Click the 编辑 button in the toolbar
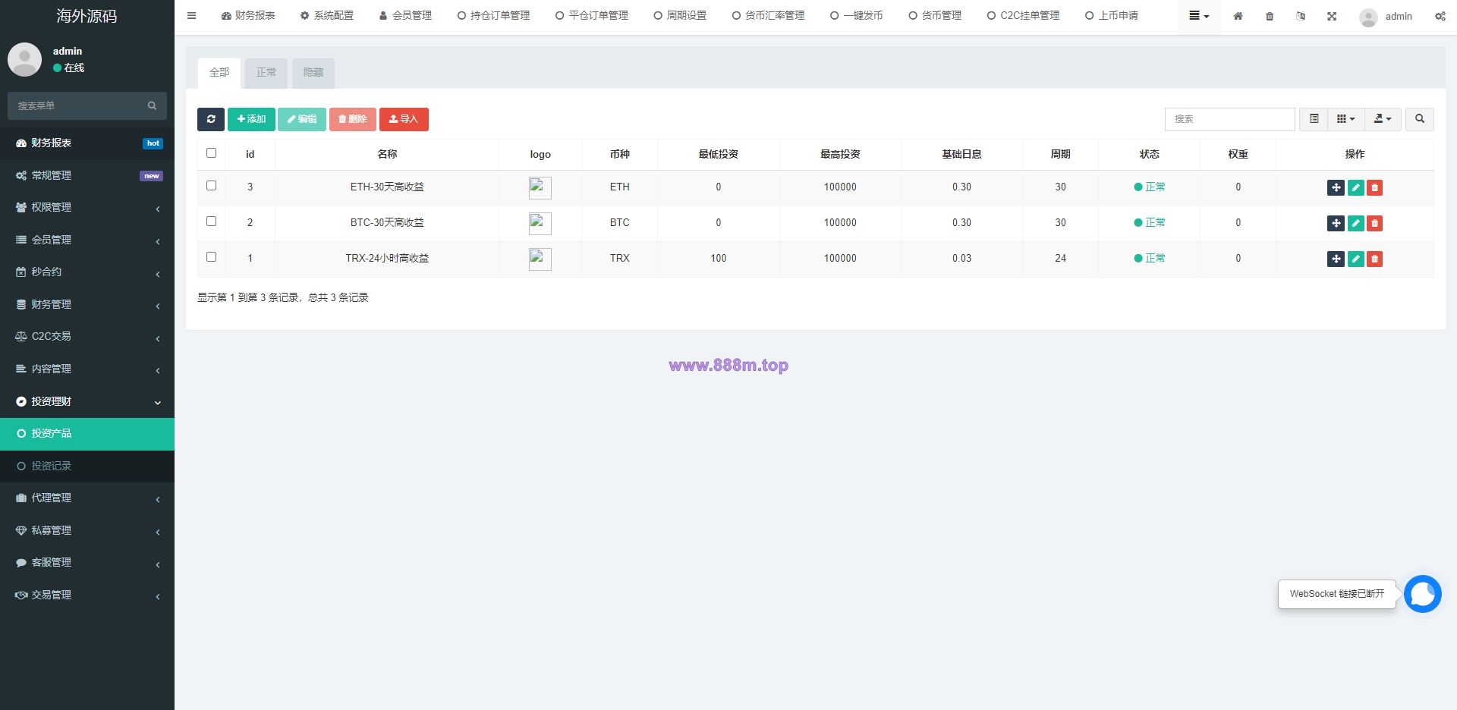This screenshot has width=1457, height=710. point(302,119)
